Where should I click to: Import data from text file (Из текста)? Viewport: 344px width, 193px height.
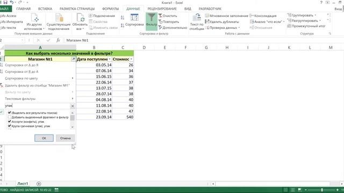pos(8,27)
